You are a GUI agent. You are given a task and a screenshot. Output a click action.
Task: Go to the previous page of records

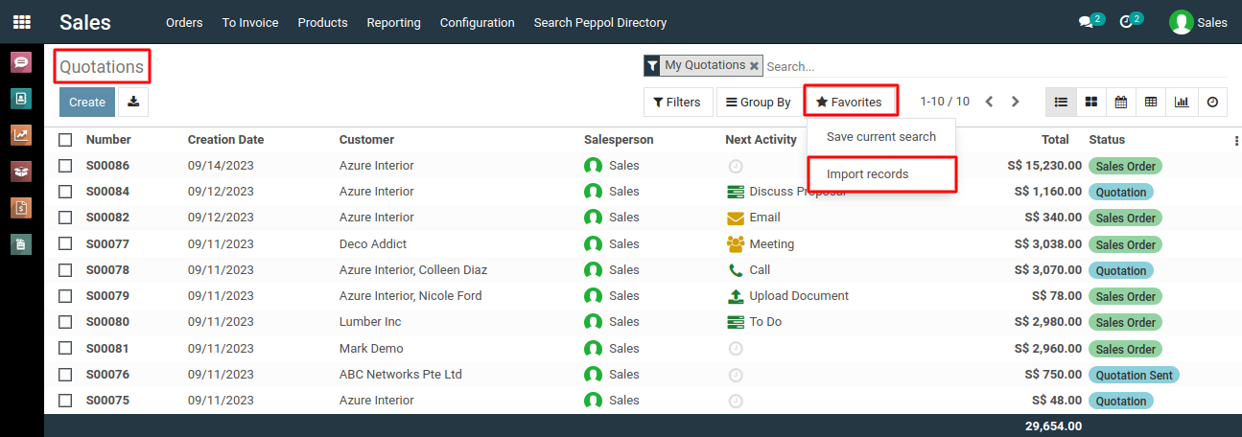point(989,102)
